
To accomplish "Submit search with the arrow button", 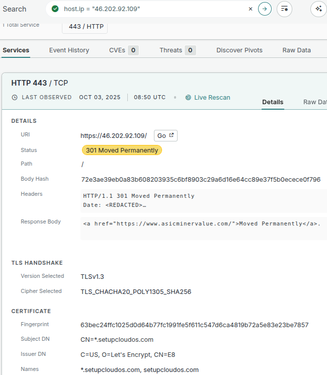I will click(265, 9).
